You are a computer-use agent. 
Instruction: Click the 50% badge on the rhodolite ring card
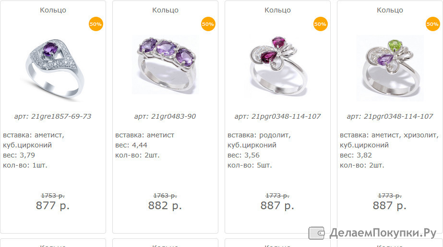click(321, 24)
